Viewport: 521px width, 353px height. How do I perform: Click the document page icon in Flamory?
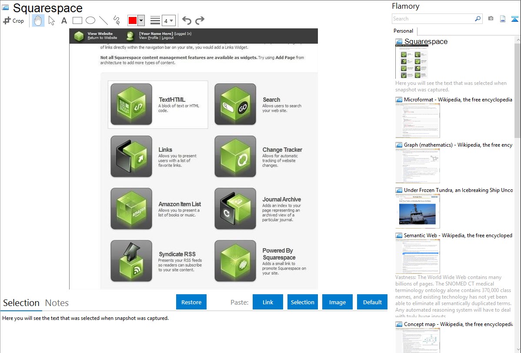(x=503, y=19)
